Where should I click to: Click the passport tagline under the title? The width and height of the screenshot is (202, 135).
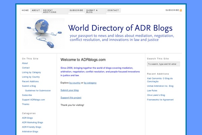pyautogui.click(x=122, y=37)
